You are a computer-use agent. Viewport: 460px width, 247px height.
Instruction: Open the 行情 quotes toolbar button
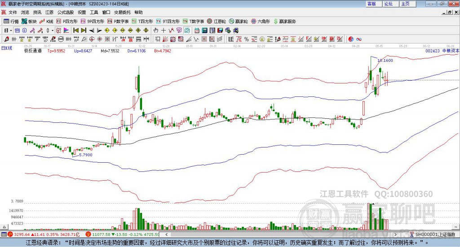[x=11, y=22]
